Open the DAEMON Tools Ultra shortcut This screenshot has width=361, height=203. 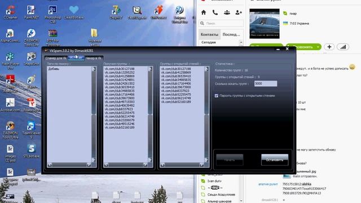10,130
